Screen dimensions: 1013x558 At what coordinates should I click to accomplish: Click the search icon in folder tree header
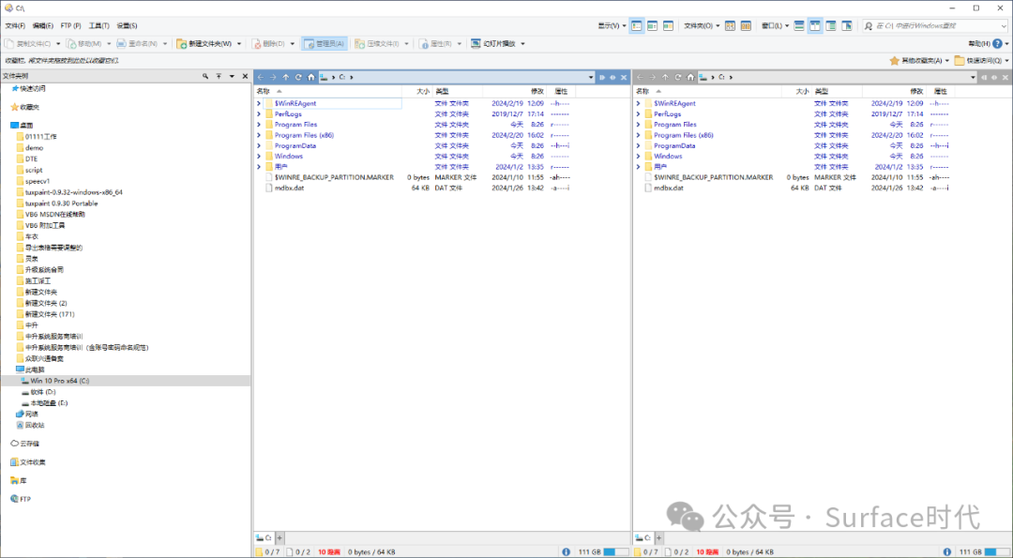204,76
